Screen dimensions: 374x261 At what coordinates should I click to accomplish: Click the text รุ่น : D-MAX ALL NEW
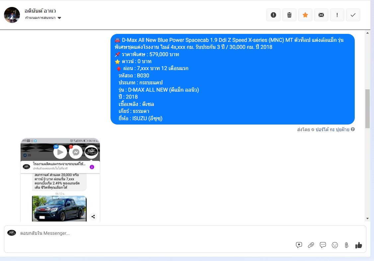tap(143, 90)
